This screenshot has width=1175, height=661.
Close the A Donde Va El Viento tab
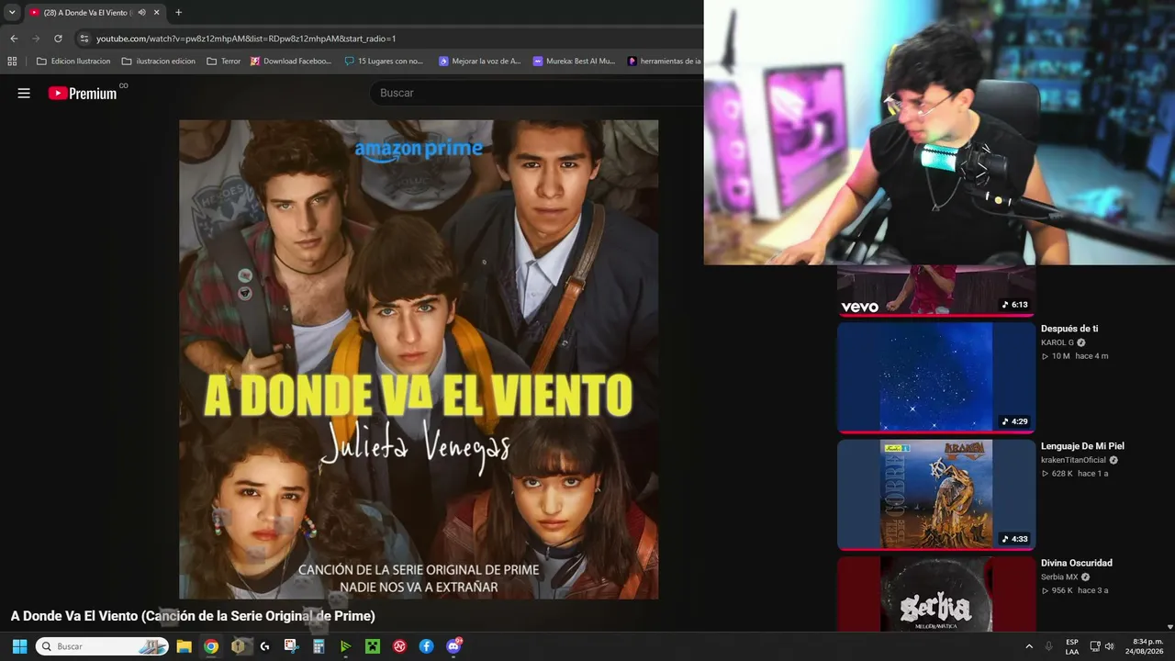coord(157,13)
